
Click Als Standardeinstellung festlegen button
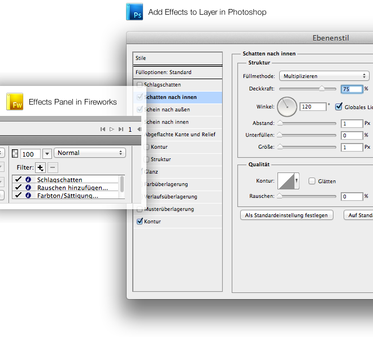pos(287,215)
